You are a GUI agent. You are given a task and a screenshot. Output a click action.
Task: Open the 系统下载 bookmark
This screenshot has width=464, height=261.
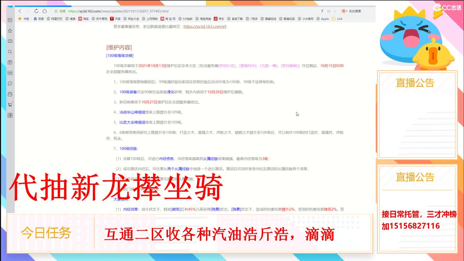click(235, 19)
